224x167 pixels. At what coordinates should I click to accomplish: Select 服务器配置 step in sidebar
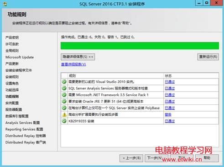coord(14,109)
